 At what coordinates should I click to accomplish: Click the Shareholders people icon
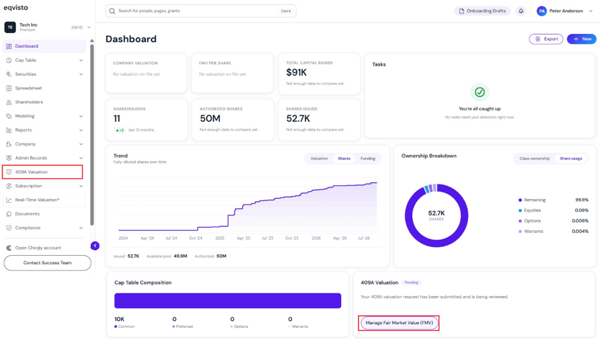[9, 102]
